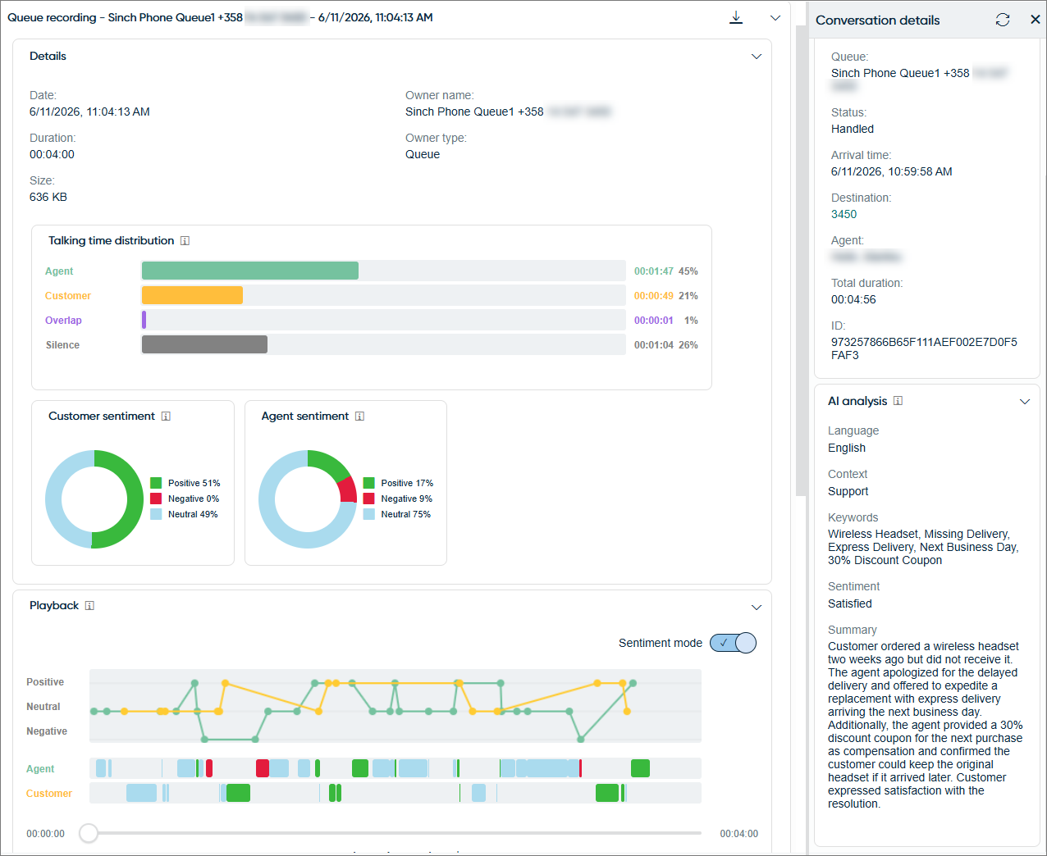Open Playback info icon
Viewport: 1047px width, 856px height.
(x=89, y=606)
